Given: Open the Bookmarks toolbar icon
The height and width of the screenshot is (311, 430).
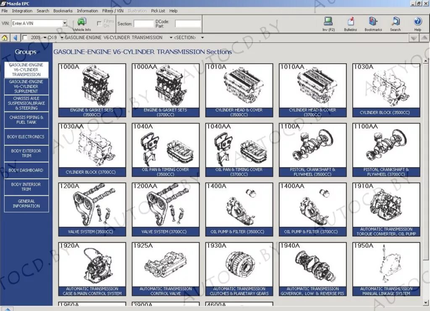Looking at the screenshot, I should tap(373, 21).
